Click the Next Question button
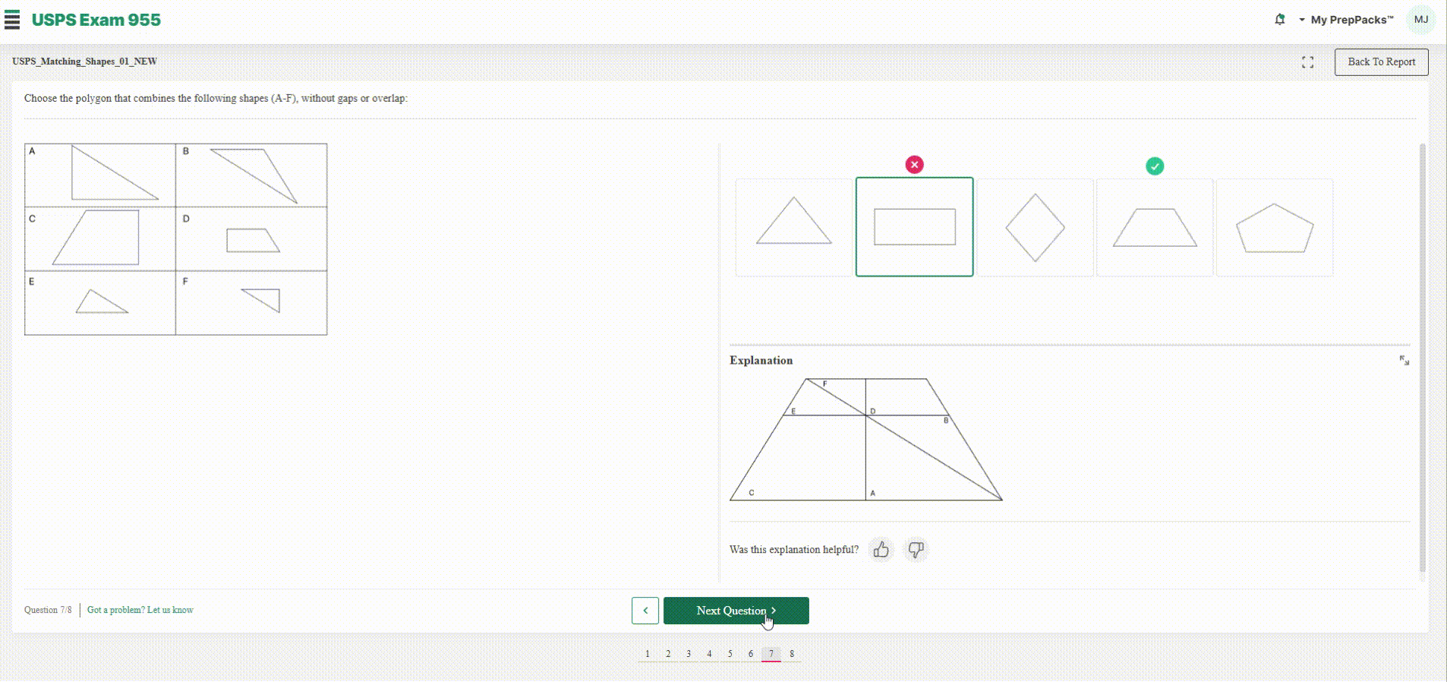1447x682 pixels. (736, 611)
